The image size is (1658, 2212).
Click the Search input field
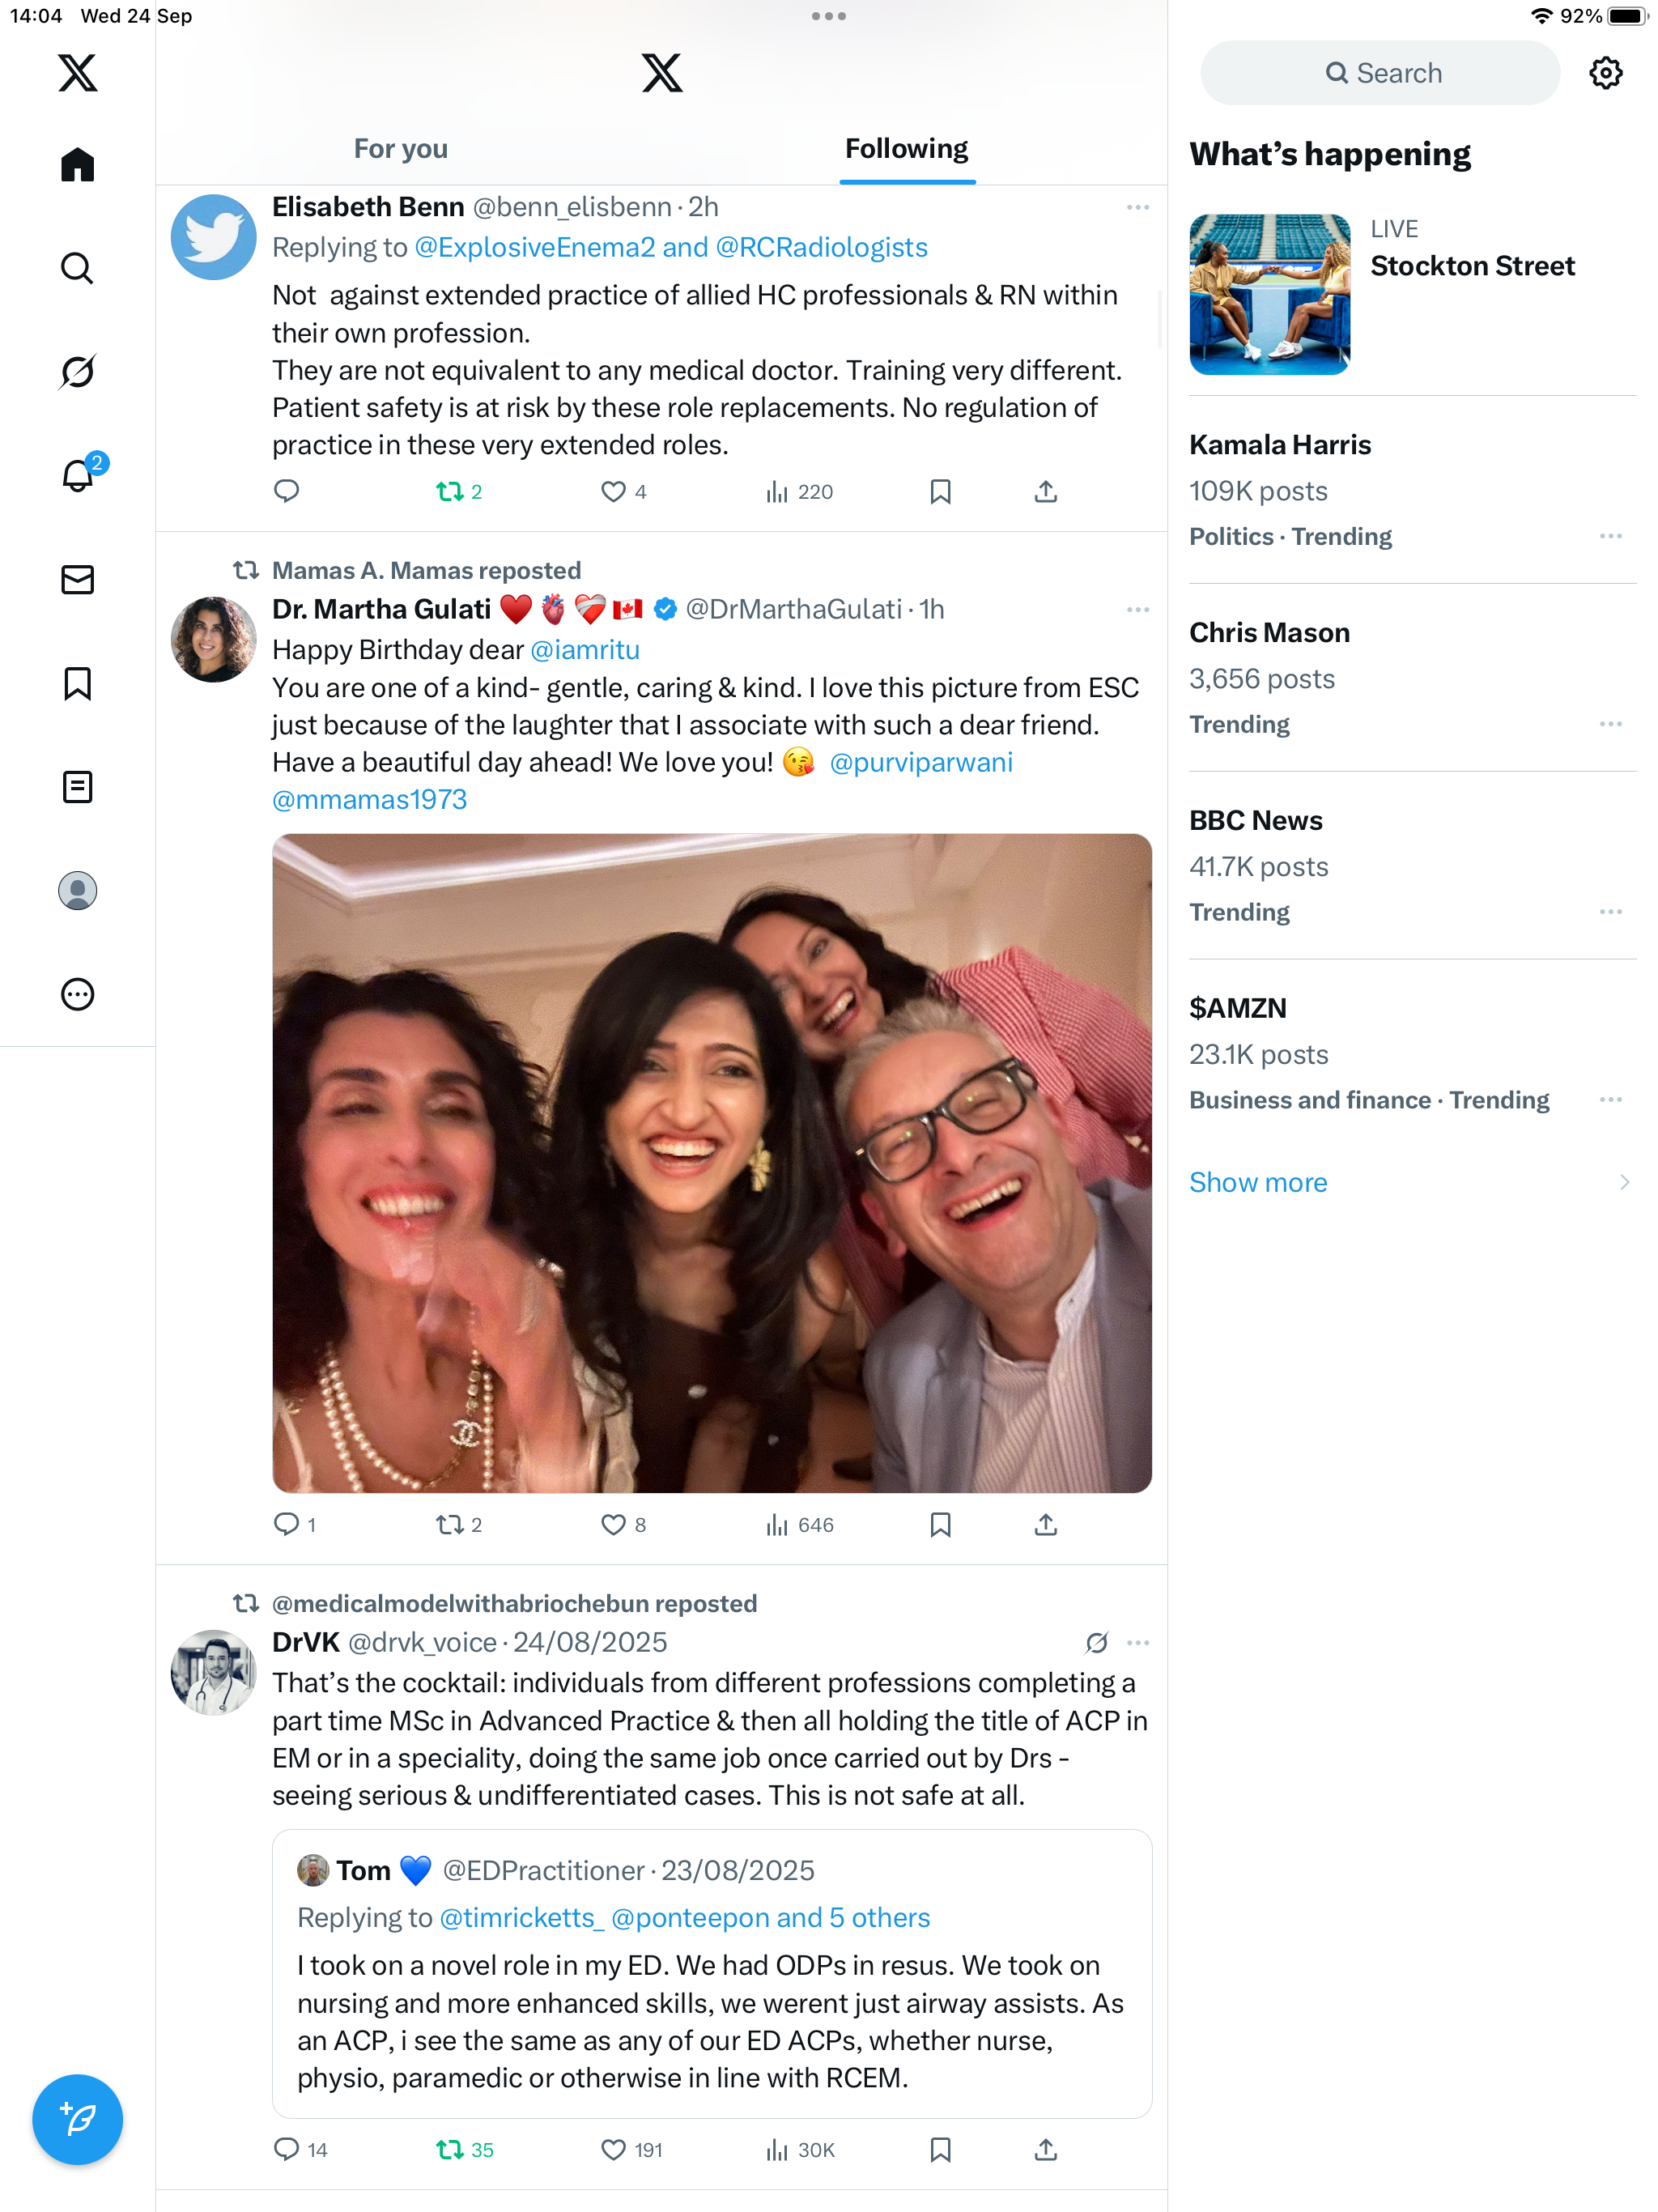point(1380,73)
